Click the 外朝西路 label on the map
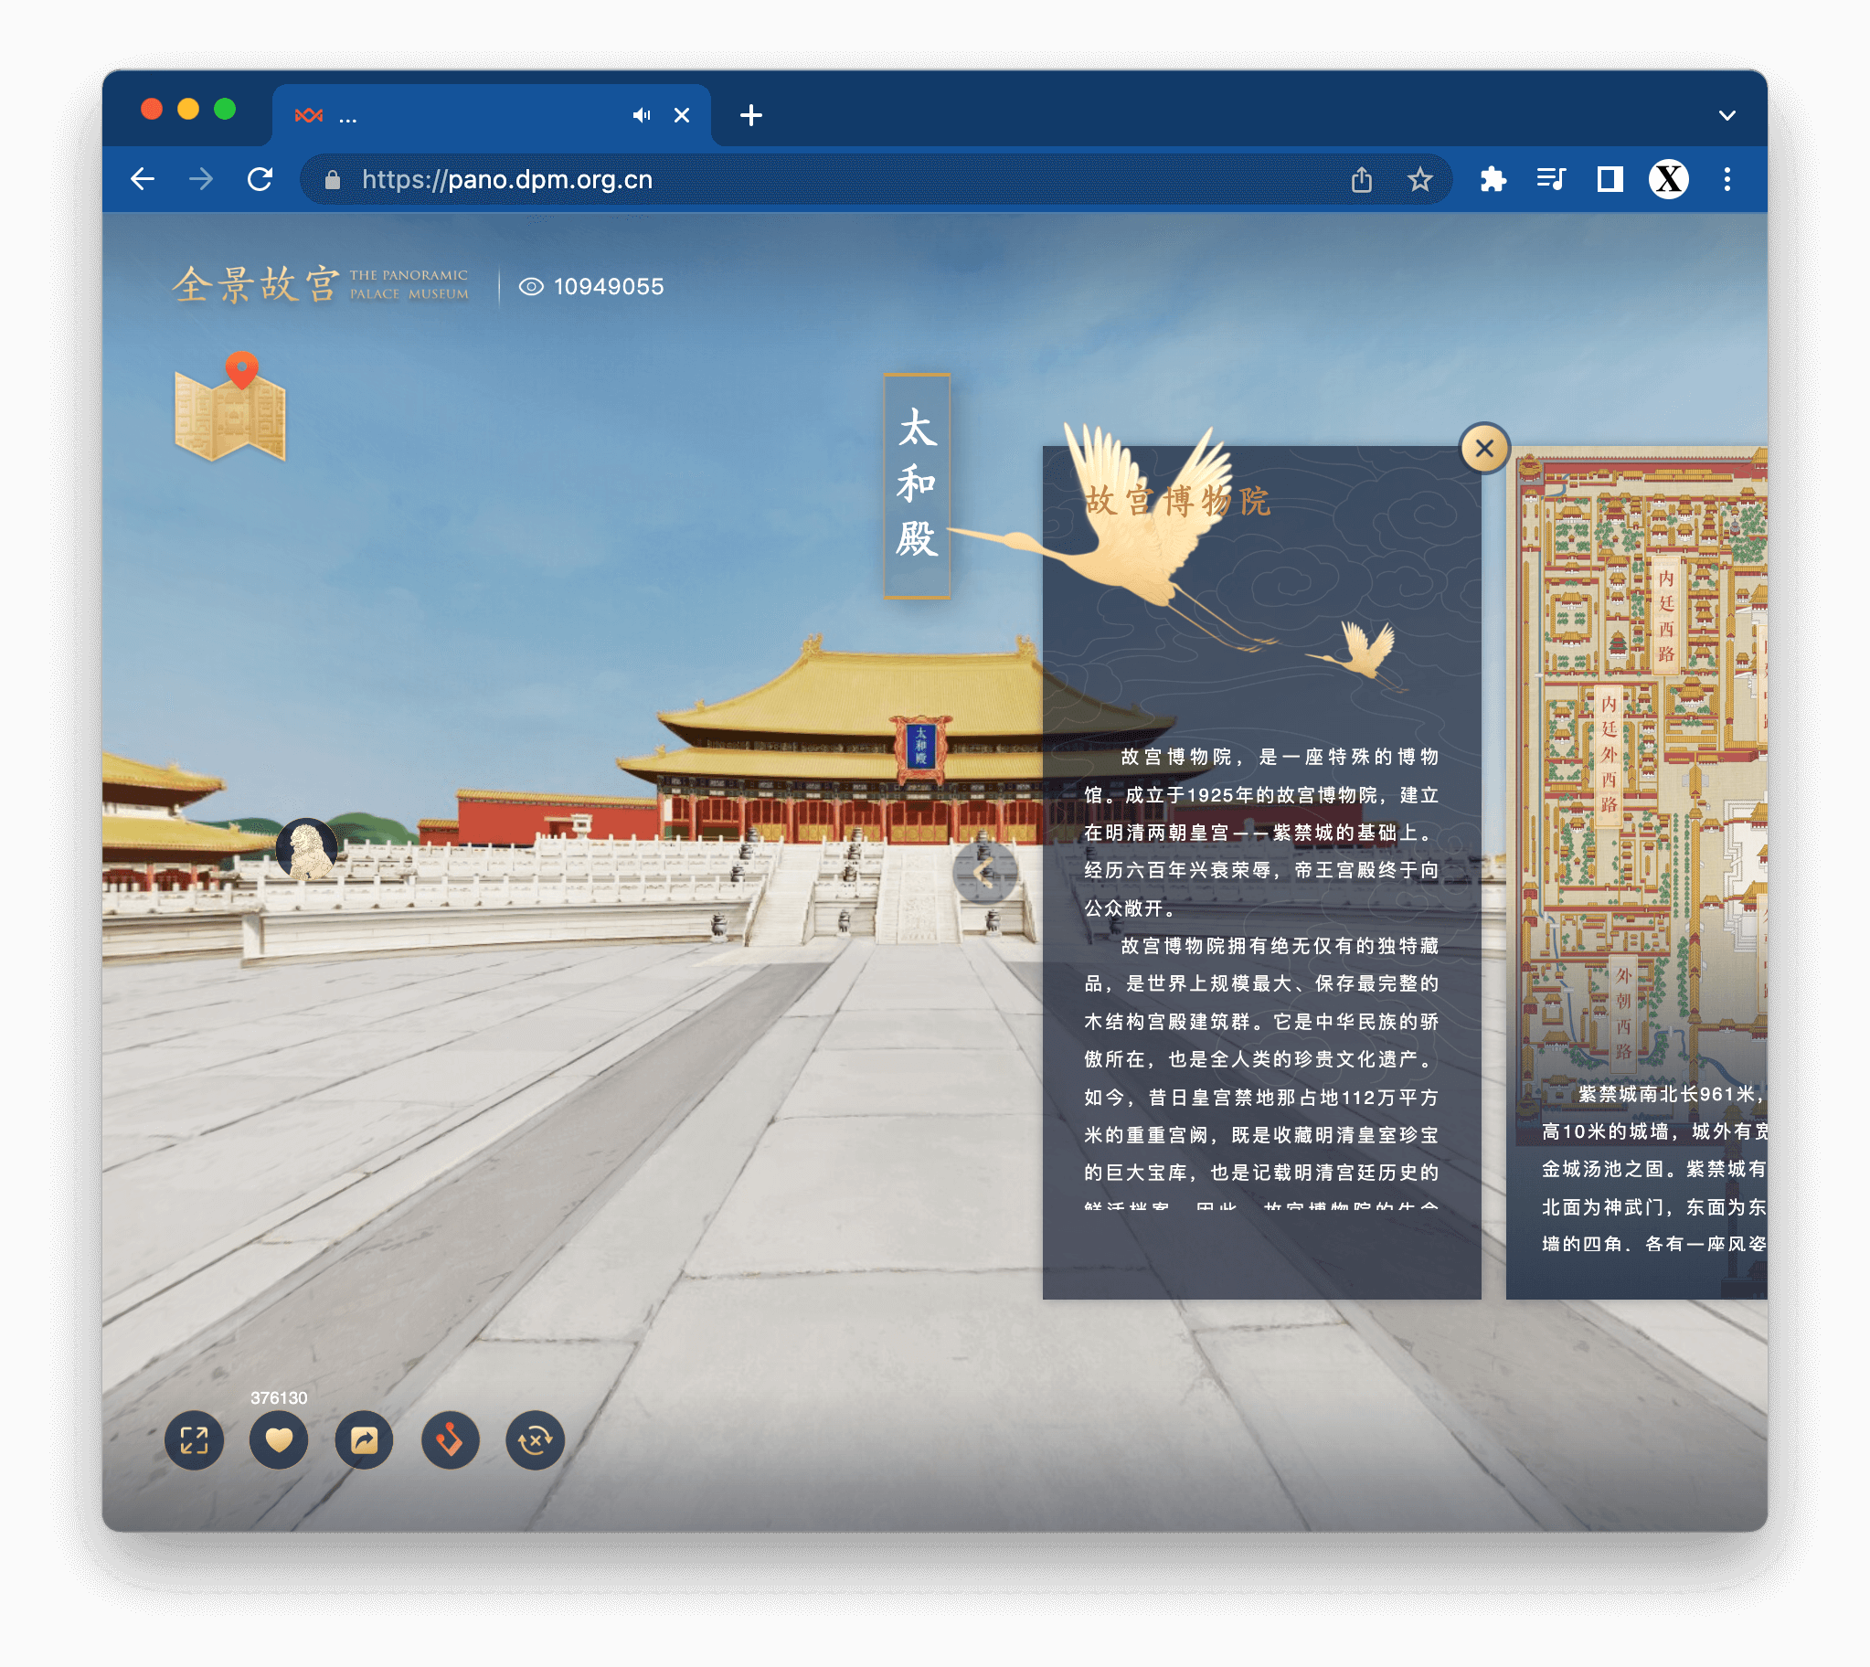Image resolution: width=1870 pixels, height=1667 pixels. point(1622,1013)
